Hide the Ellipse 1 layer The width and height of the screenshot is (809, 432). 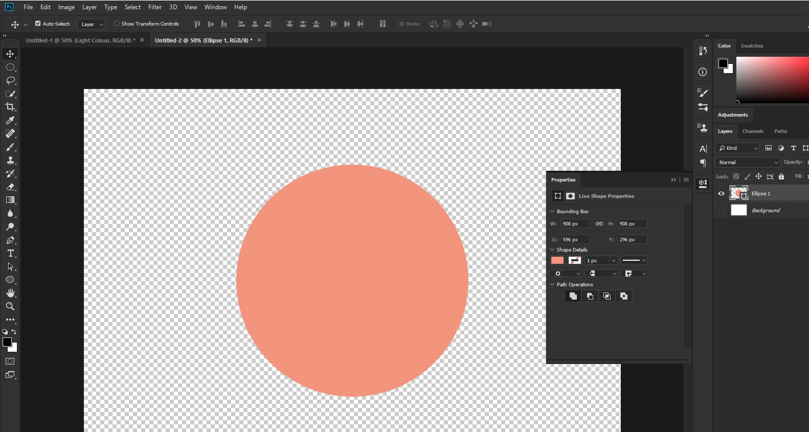click(x=721, y=194)
